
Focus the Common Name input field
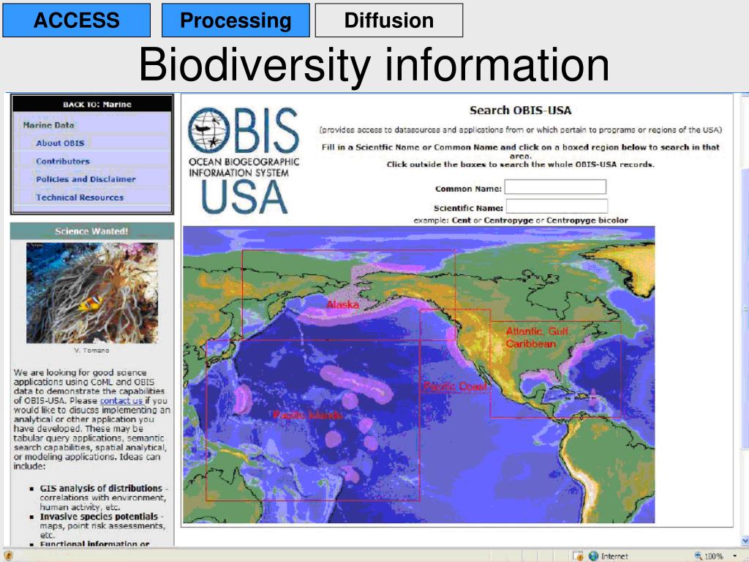[x=555, y=187]
